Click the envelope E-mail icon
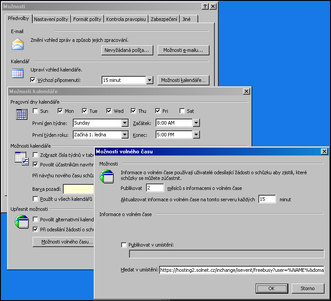The width and height of the screenshot is (331, 301). coord(17,44)
